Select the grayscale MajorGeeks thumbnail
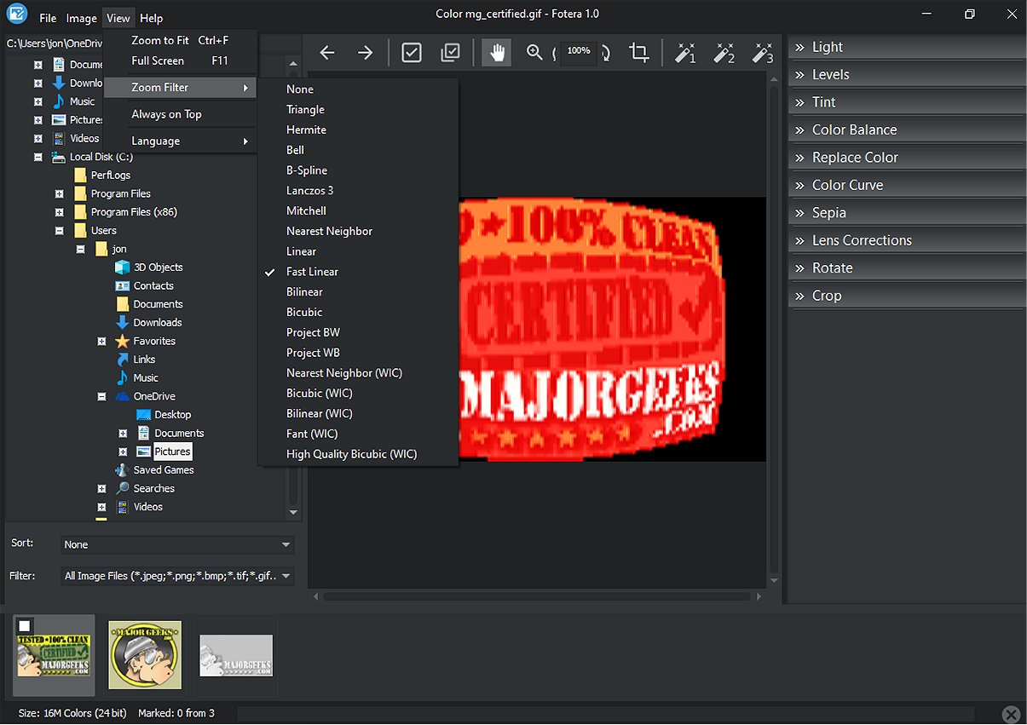 pyautogui.click(x=236, y=656)
